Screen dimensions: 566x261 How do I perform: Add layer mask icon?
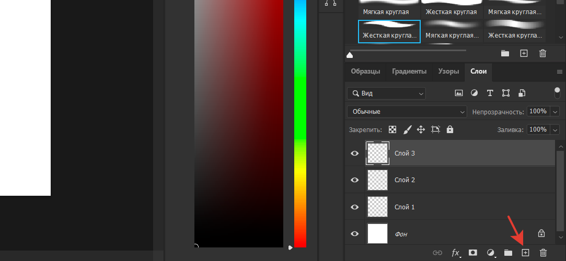click(x=473, y=253)
